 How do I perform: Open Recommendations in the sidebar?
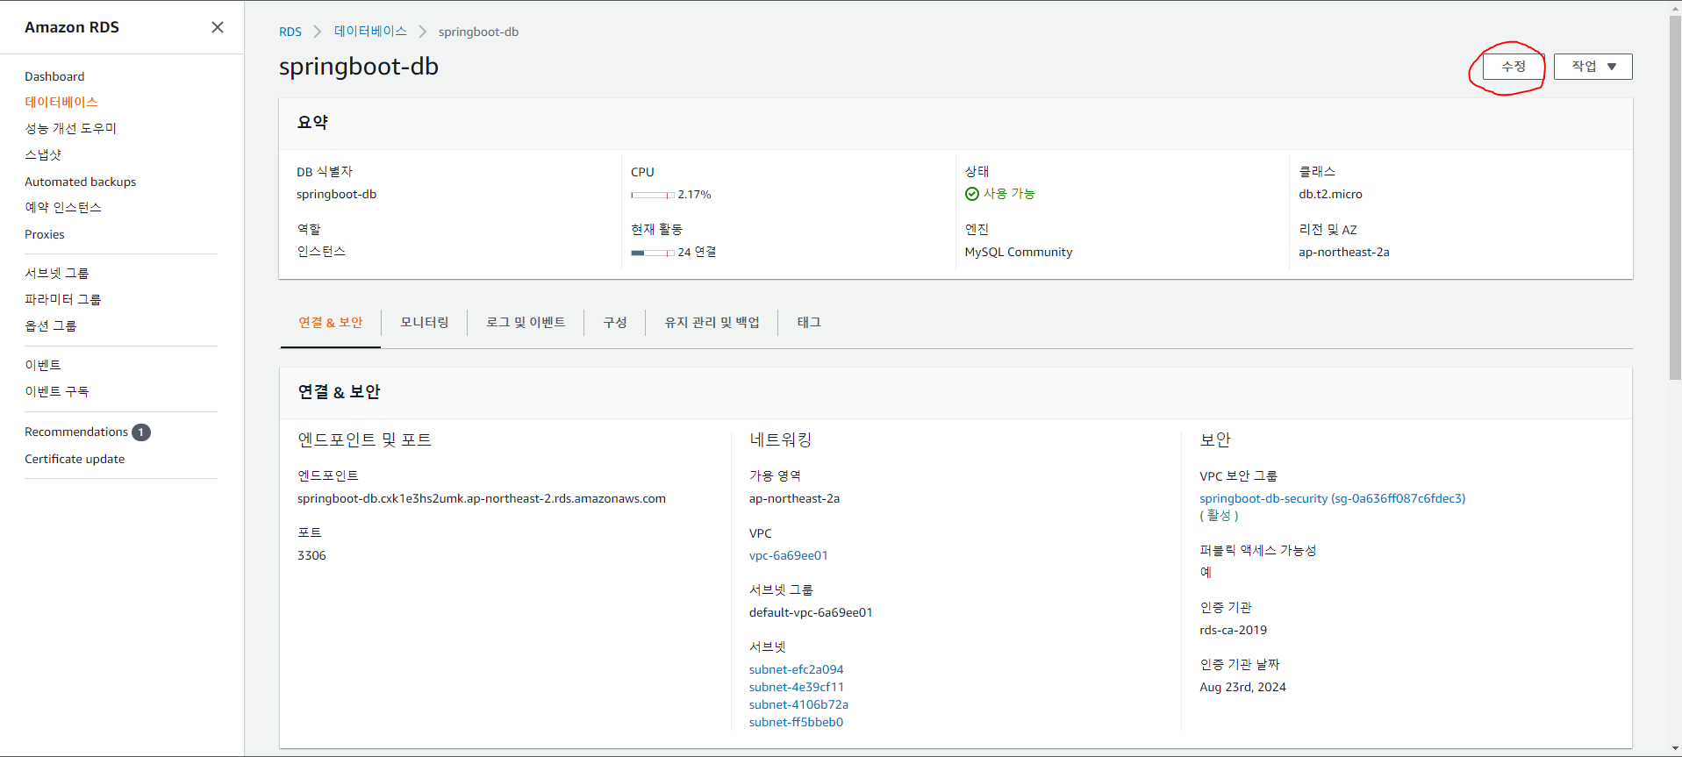76,432
